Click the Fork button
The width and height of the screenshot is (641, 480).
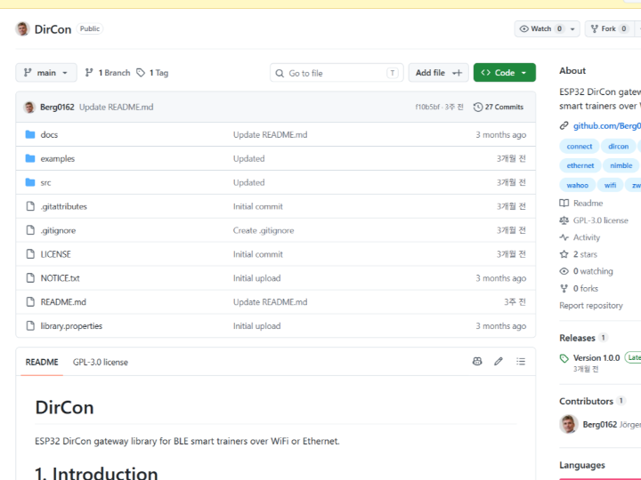click(609, 29)
